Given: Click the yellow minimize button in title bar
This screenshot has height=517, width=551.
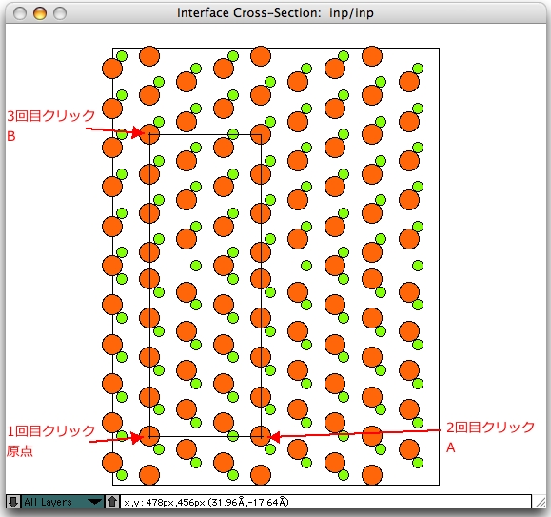Looking at the screenshot, I should coord(40,13).
